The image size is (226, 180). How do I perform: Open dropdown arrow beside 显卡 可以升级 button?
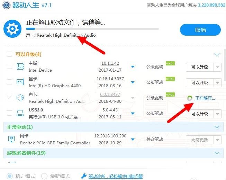tap(217, 83)
